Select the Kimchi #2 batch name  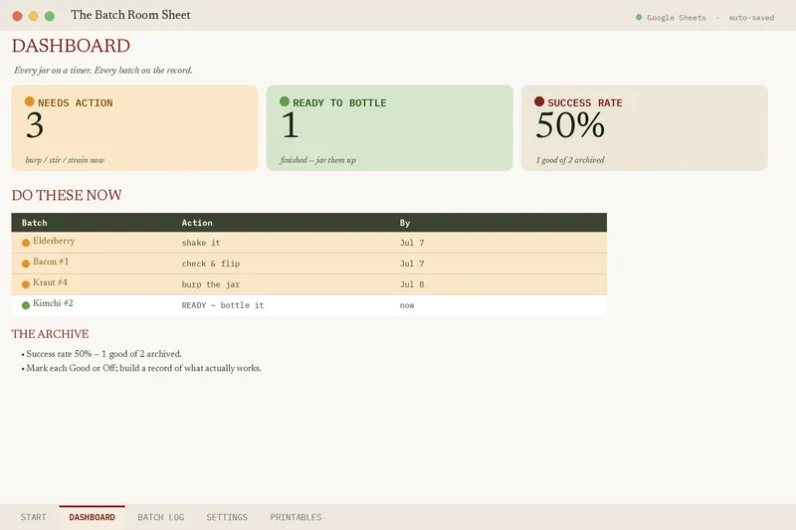click(53, 303)
